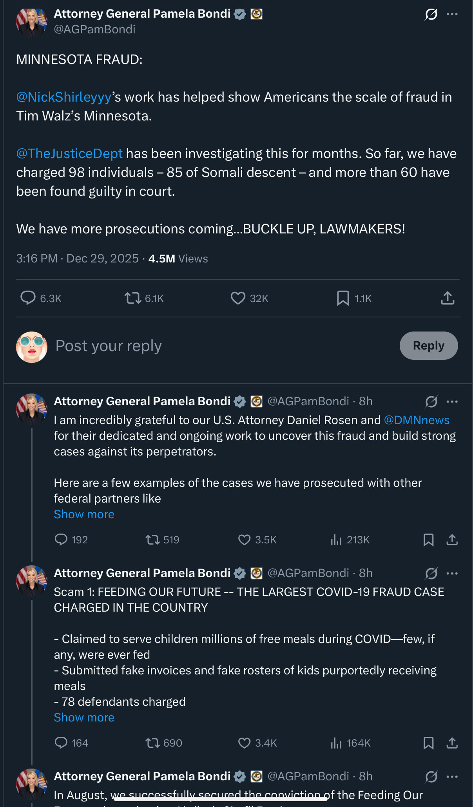This screenshot has height=807, width=473.
Task: Open more options on the Scam 1 post
Action: tap(452, 573)
